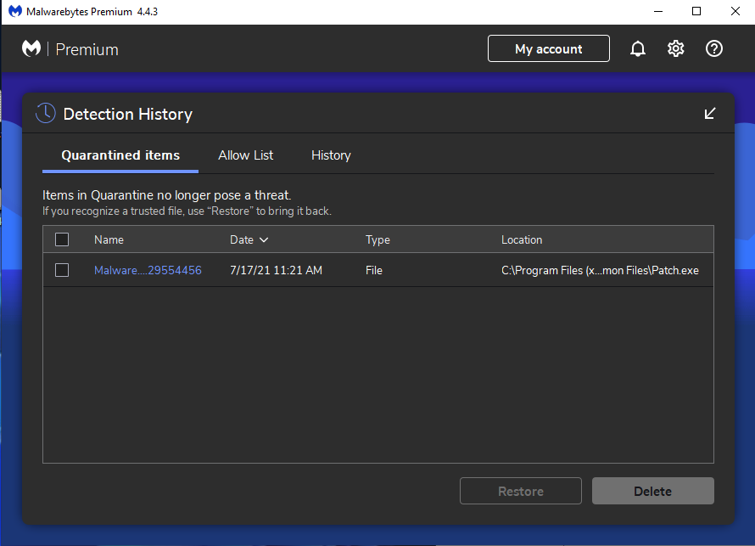Open the Malware....29554456 detection link
Viewport: 755px width, 546px height.
[x=148, y=270]
